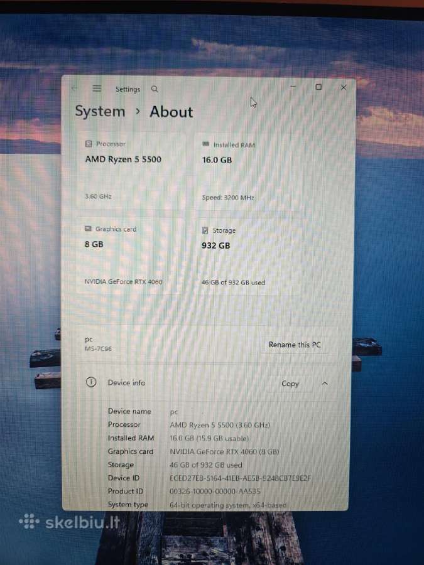Viewport: 424px width, 565px height.
Task: Open the hamburger navigation menu in Settings
Action: [x=97, y=89]
